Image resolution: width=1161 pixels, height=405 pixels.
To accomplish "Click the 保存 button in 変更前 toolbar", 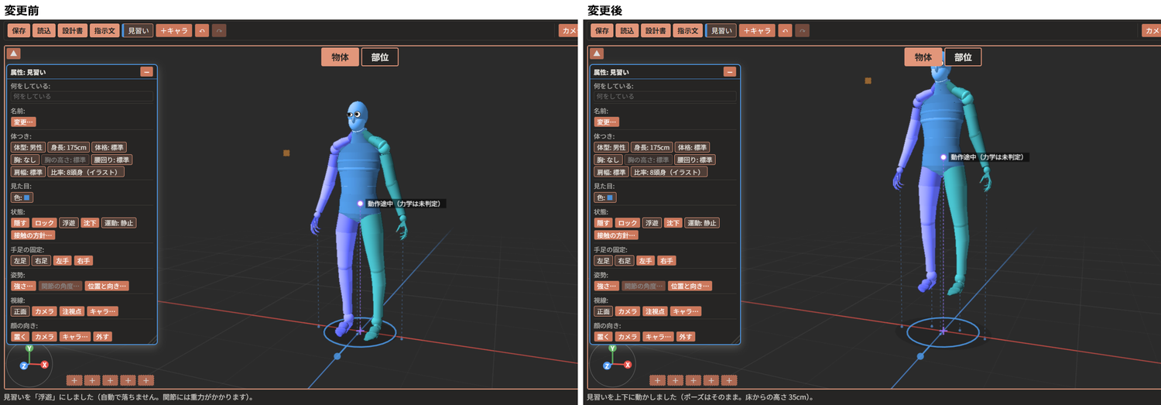I will pos(19,30).
